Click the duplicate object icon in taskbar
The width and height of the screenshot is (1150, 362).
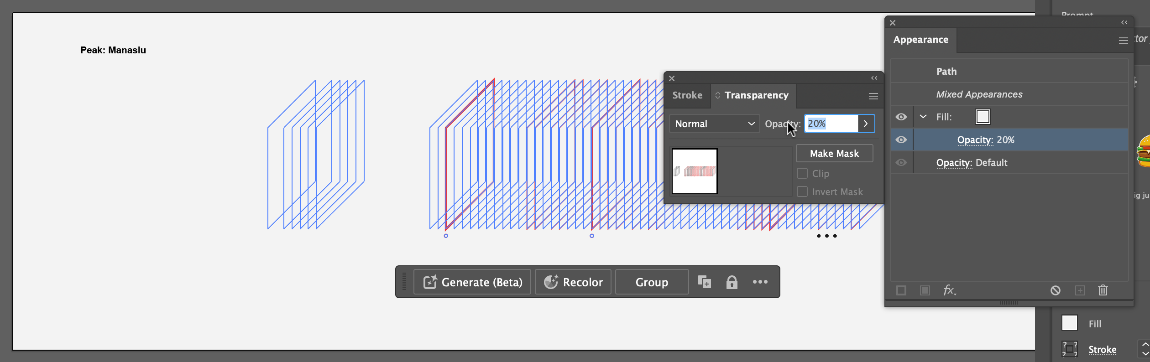pos(704,282)
